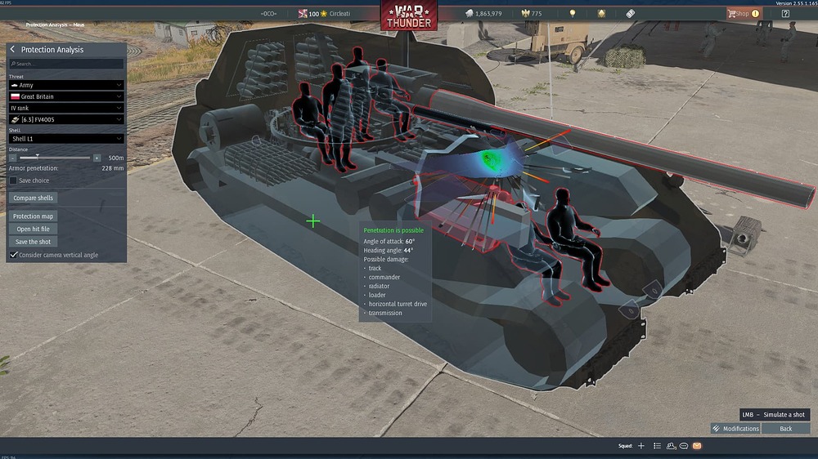Expand the Army threat type dropdown
Image resolution: width=818 pixels, height=459 pixels.
(66, 85)
